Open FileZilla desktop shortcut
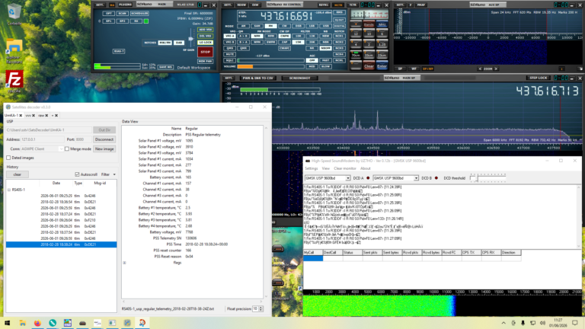Viewport: 585px width, 329px height. [14, 81]
